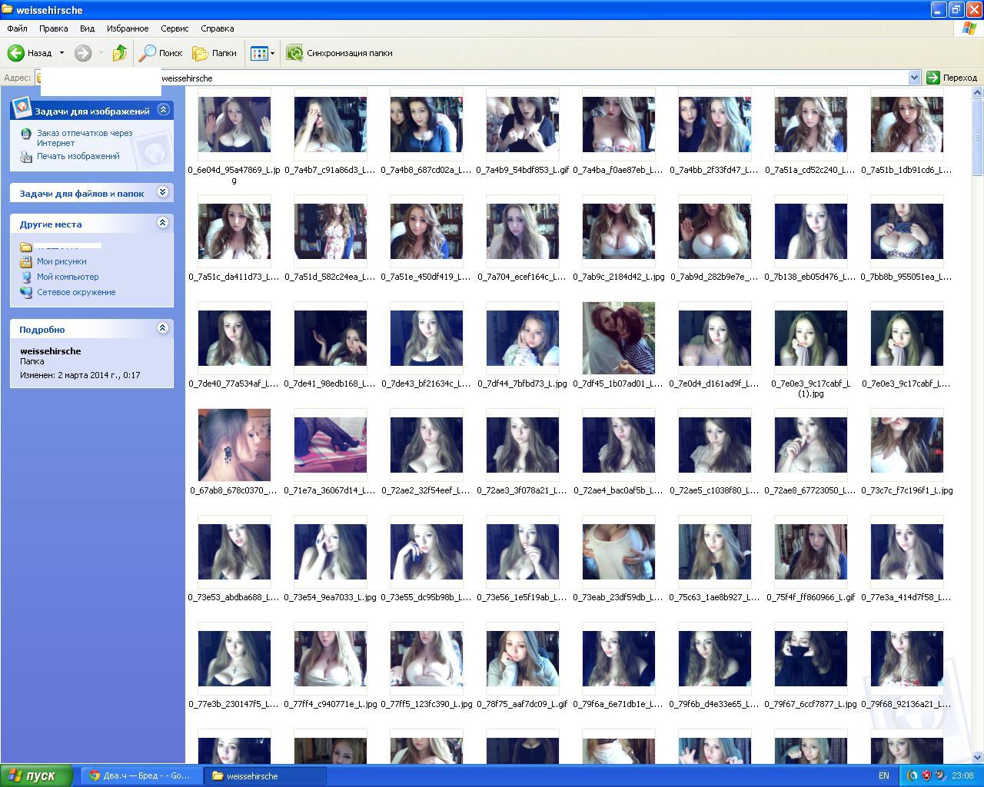
Task: Click the EN language indicator
Action: (884, 775)
